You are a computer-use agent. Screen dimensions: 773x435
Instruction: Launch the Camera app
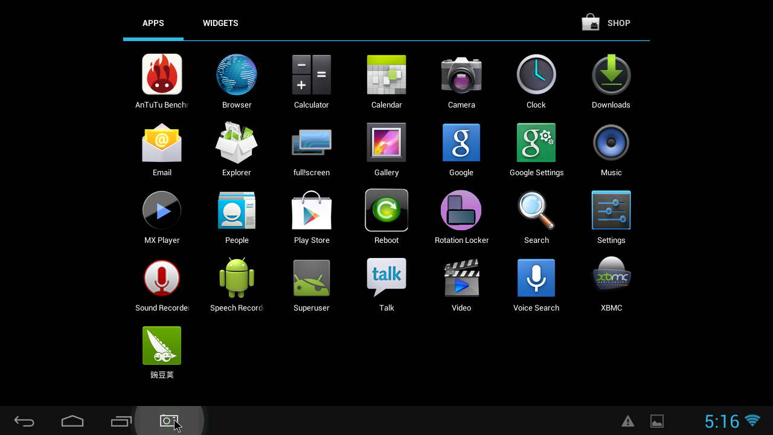pos(461,74)
